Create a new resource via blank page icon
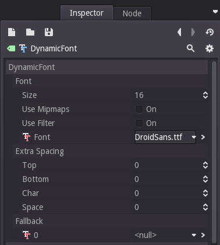The height and width of the screenshot is (245, 220). (x=12, y=32)
